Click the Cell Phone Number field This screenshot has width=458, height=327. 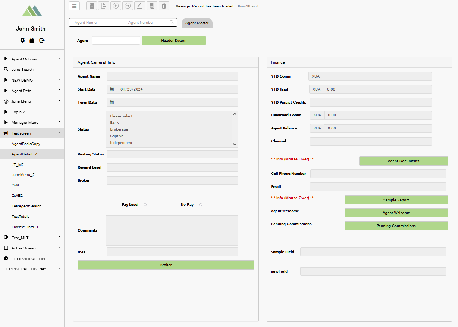click(x=378, y=174)
